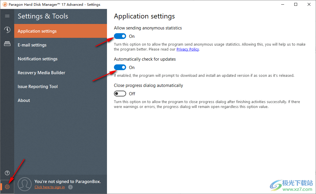Screen dimensions: 316x194
Task: Click the Paragon logo in title bar
Action: (x=5, y=4)
